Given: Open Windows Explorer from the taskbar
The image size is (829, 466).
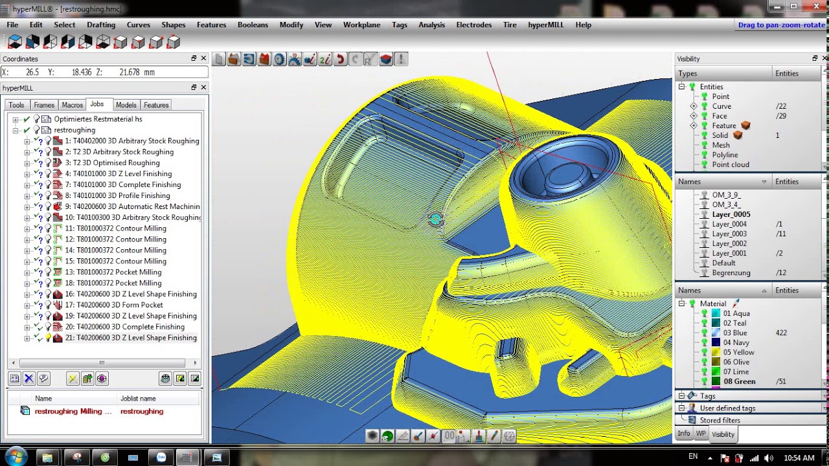Looking at the screenshot, I should coord(47,458).
